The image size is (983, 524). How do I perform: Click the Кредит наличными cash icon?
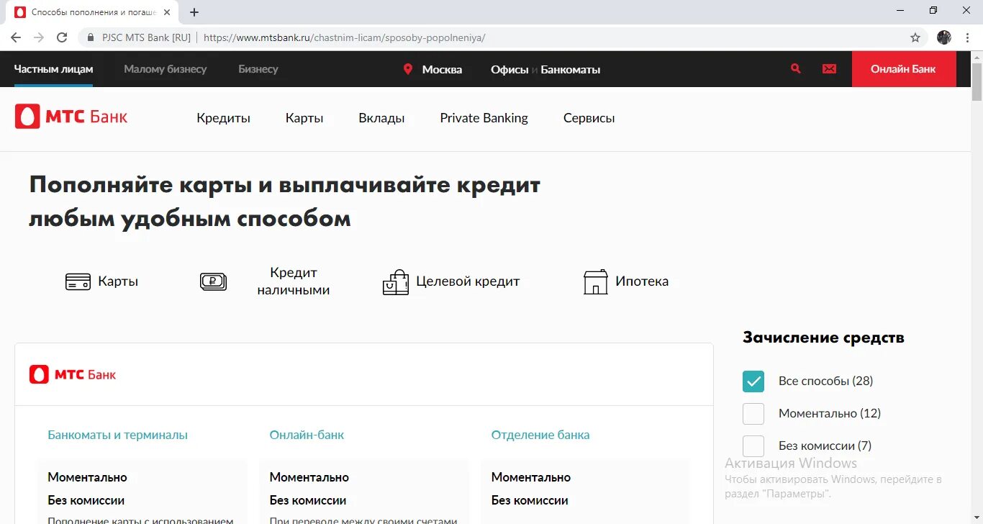click(213, 281)
